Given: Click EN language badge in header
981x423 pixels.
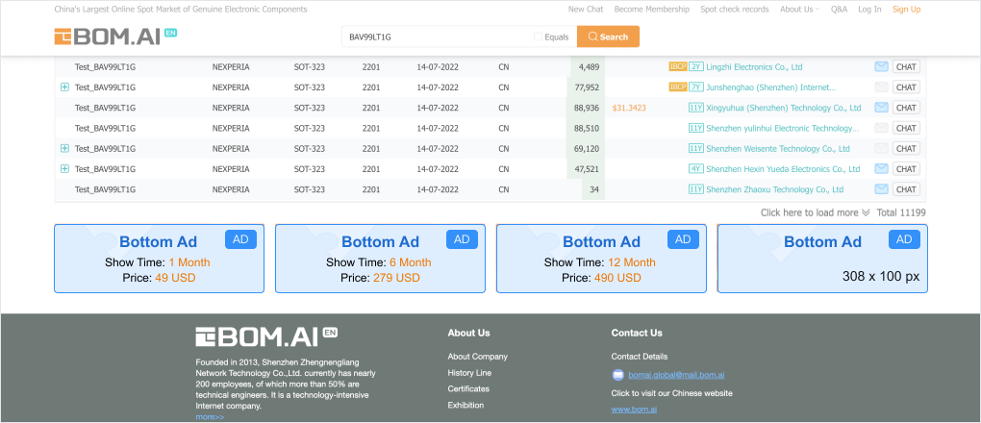Looking at the screenshot, I should click(x=170, y=32).
